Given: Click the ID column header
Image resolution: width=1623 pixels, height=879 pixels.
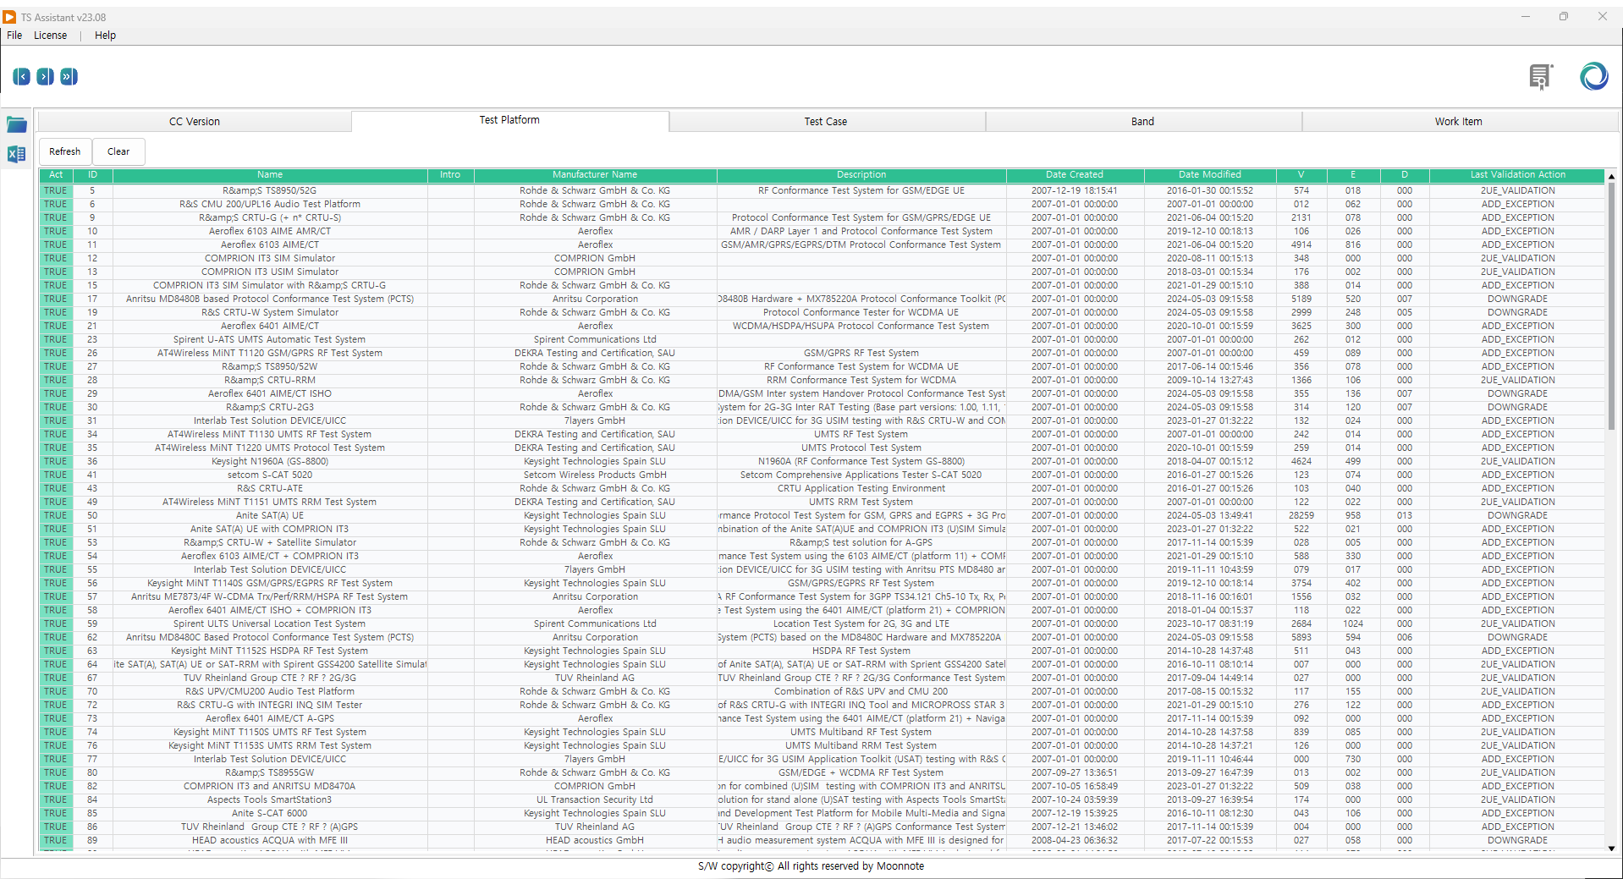Looking at the screenshot, I should tap(92, 175).
